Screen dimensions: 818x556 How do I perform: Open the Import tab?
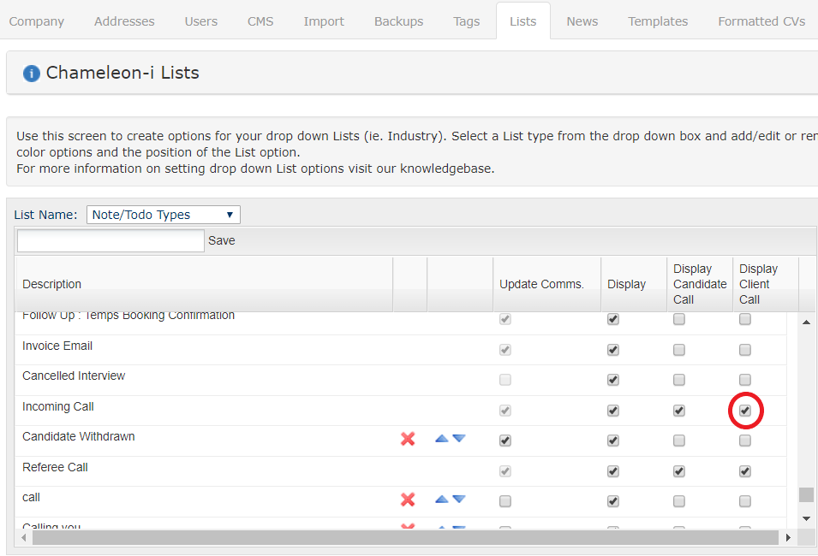[x=324, y=21]
